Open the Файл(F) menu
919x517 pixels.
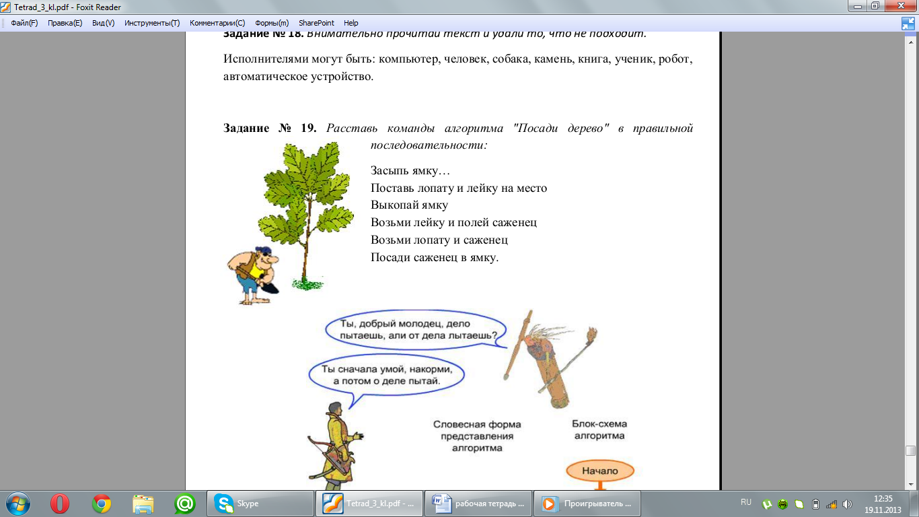coord(24,23)
